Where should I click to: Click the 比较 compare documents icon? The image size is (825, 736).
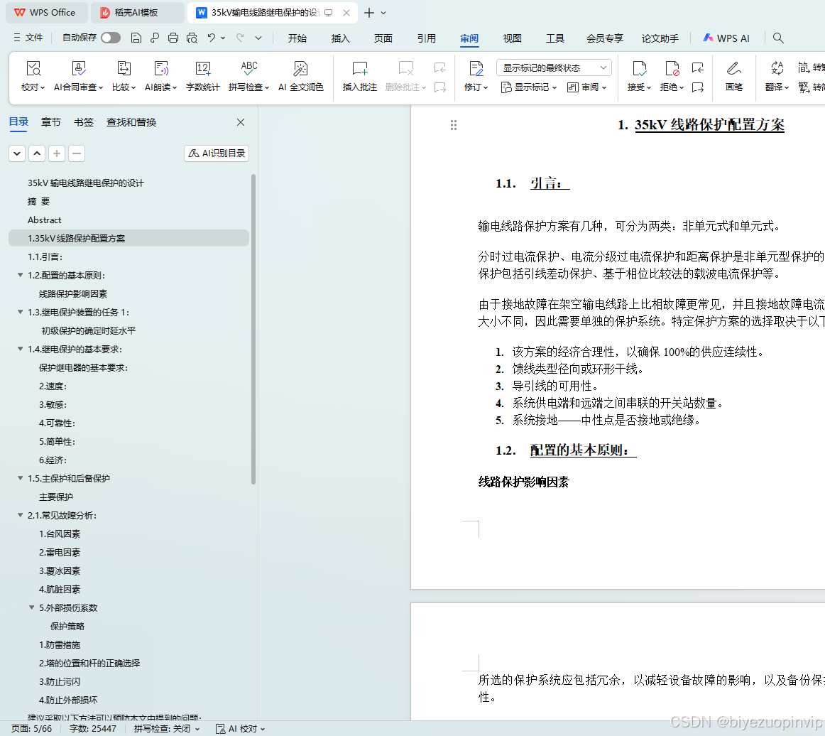pos(124,69)
